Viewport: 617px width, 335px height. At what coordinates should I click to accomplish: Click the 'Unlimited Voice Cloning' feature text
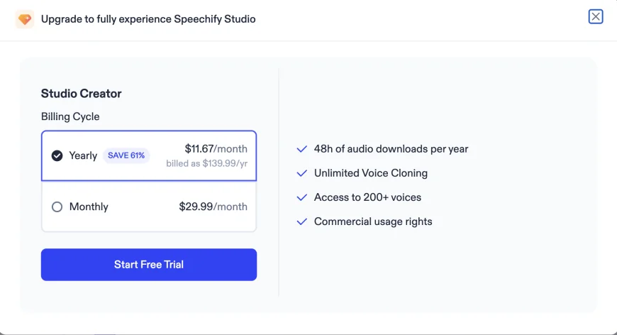tap(370, 173)
